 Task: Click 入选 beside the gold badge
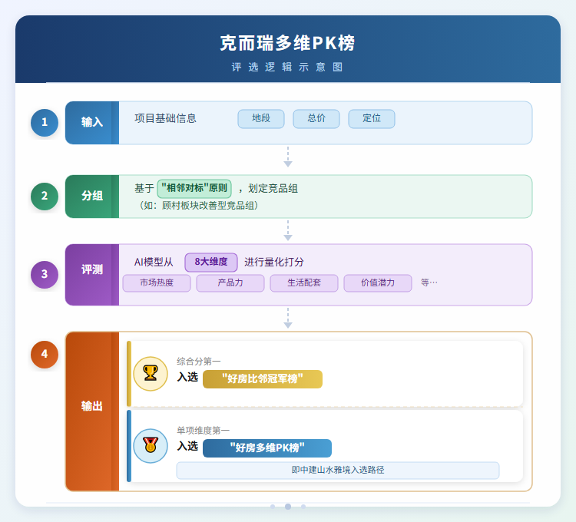click(x=187, y=378)
